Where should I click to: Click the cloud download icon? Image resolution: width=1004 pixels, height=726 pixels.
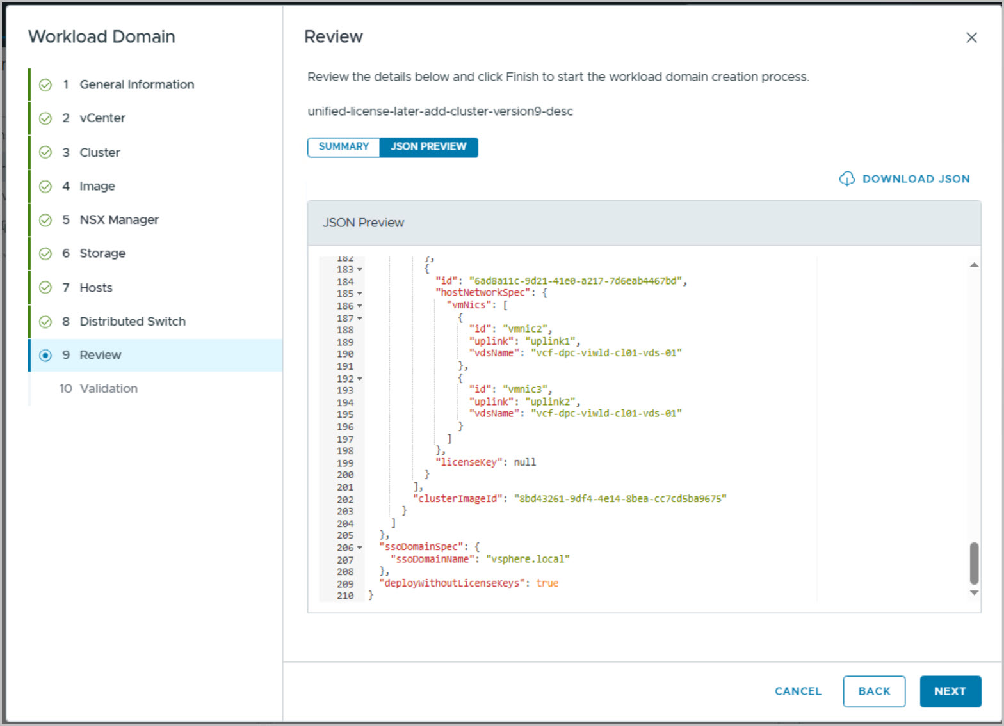[x=846, y=179]
